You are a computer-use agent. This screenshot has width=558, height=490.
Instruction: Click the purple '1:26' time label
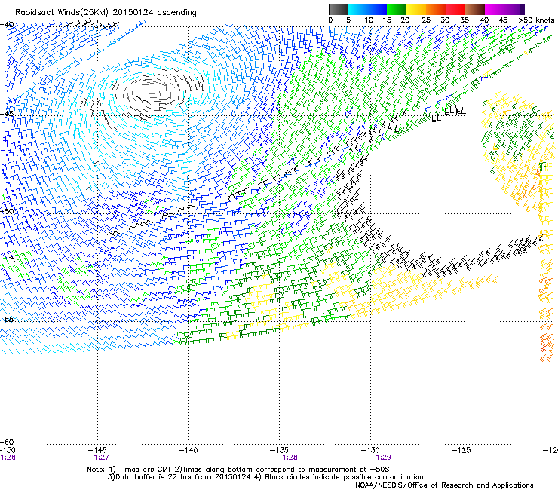click(8, 458)
